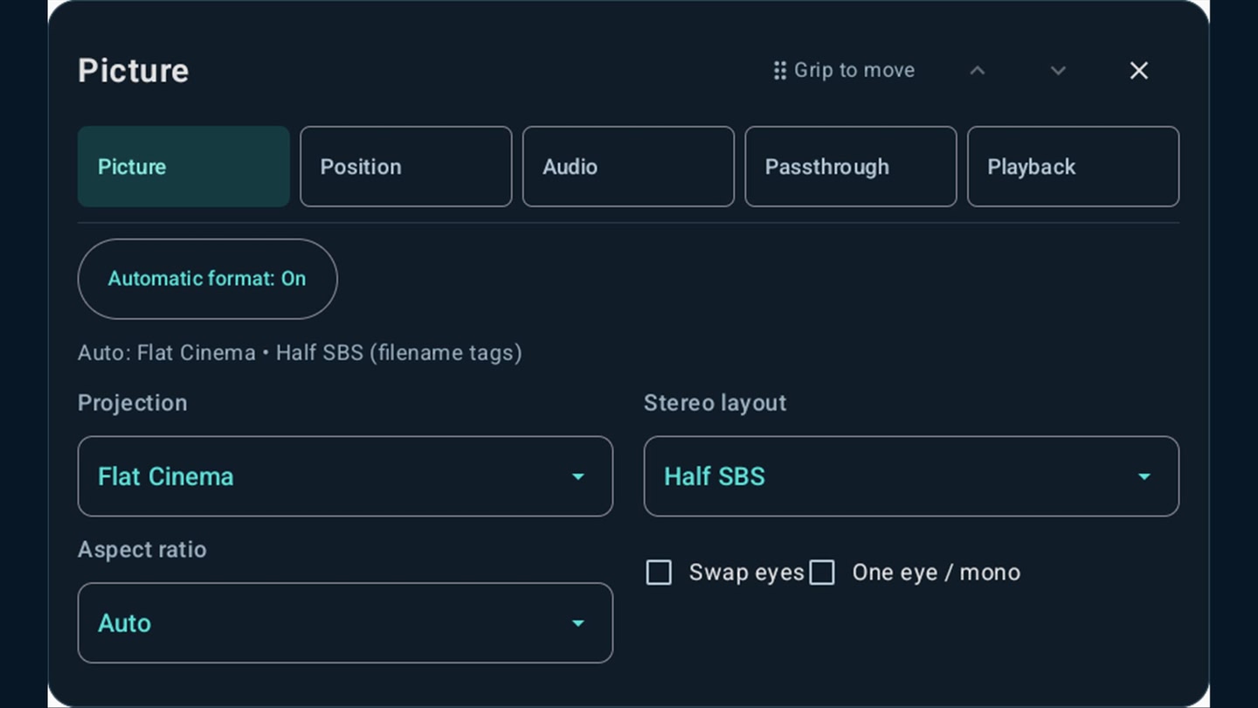Close the Picture panel with X
This screenshot has width=1258, height=708.
tap(1138, 71)
